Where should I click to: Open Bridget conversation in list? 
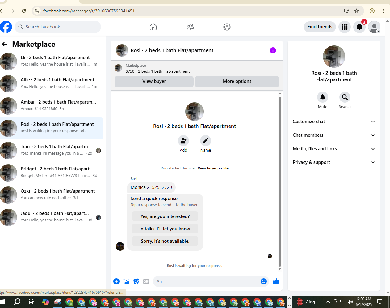52,173
